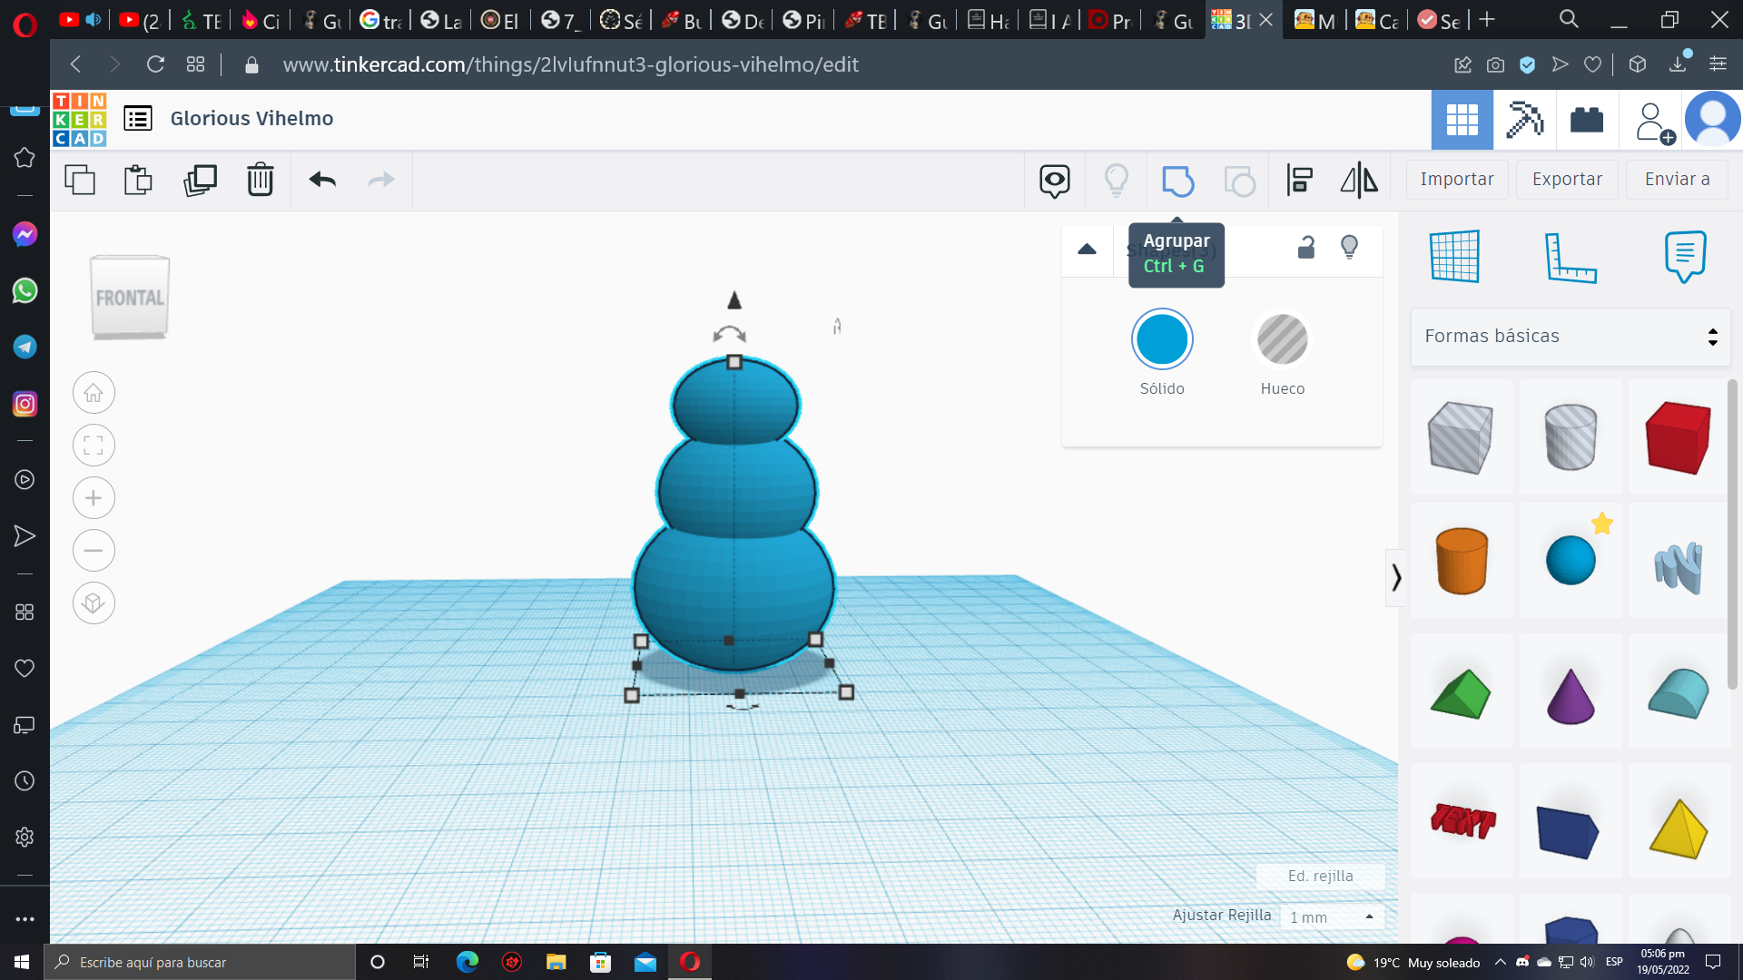Pick the dark blue wedge shape
Screen dimensions: 1743x980
[x=1568, y=830]
